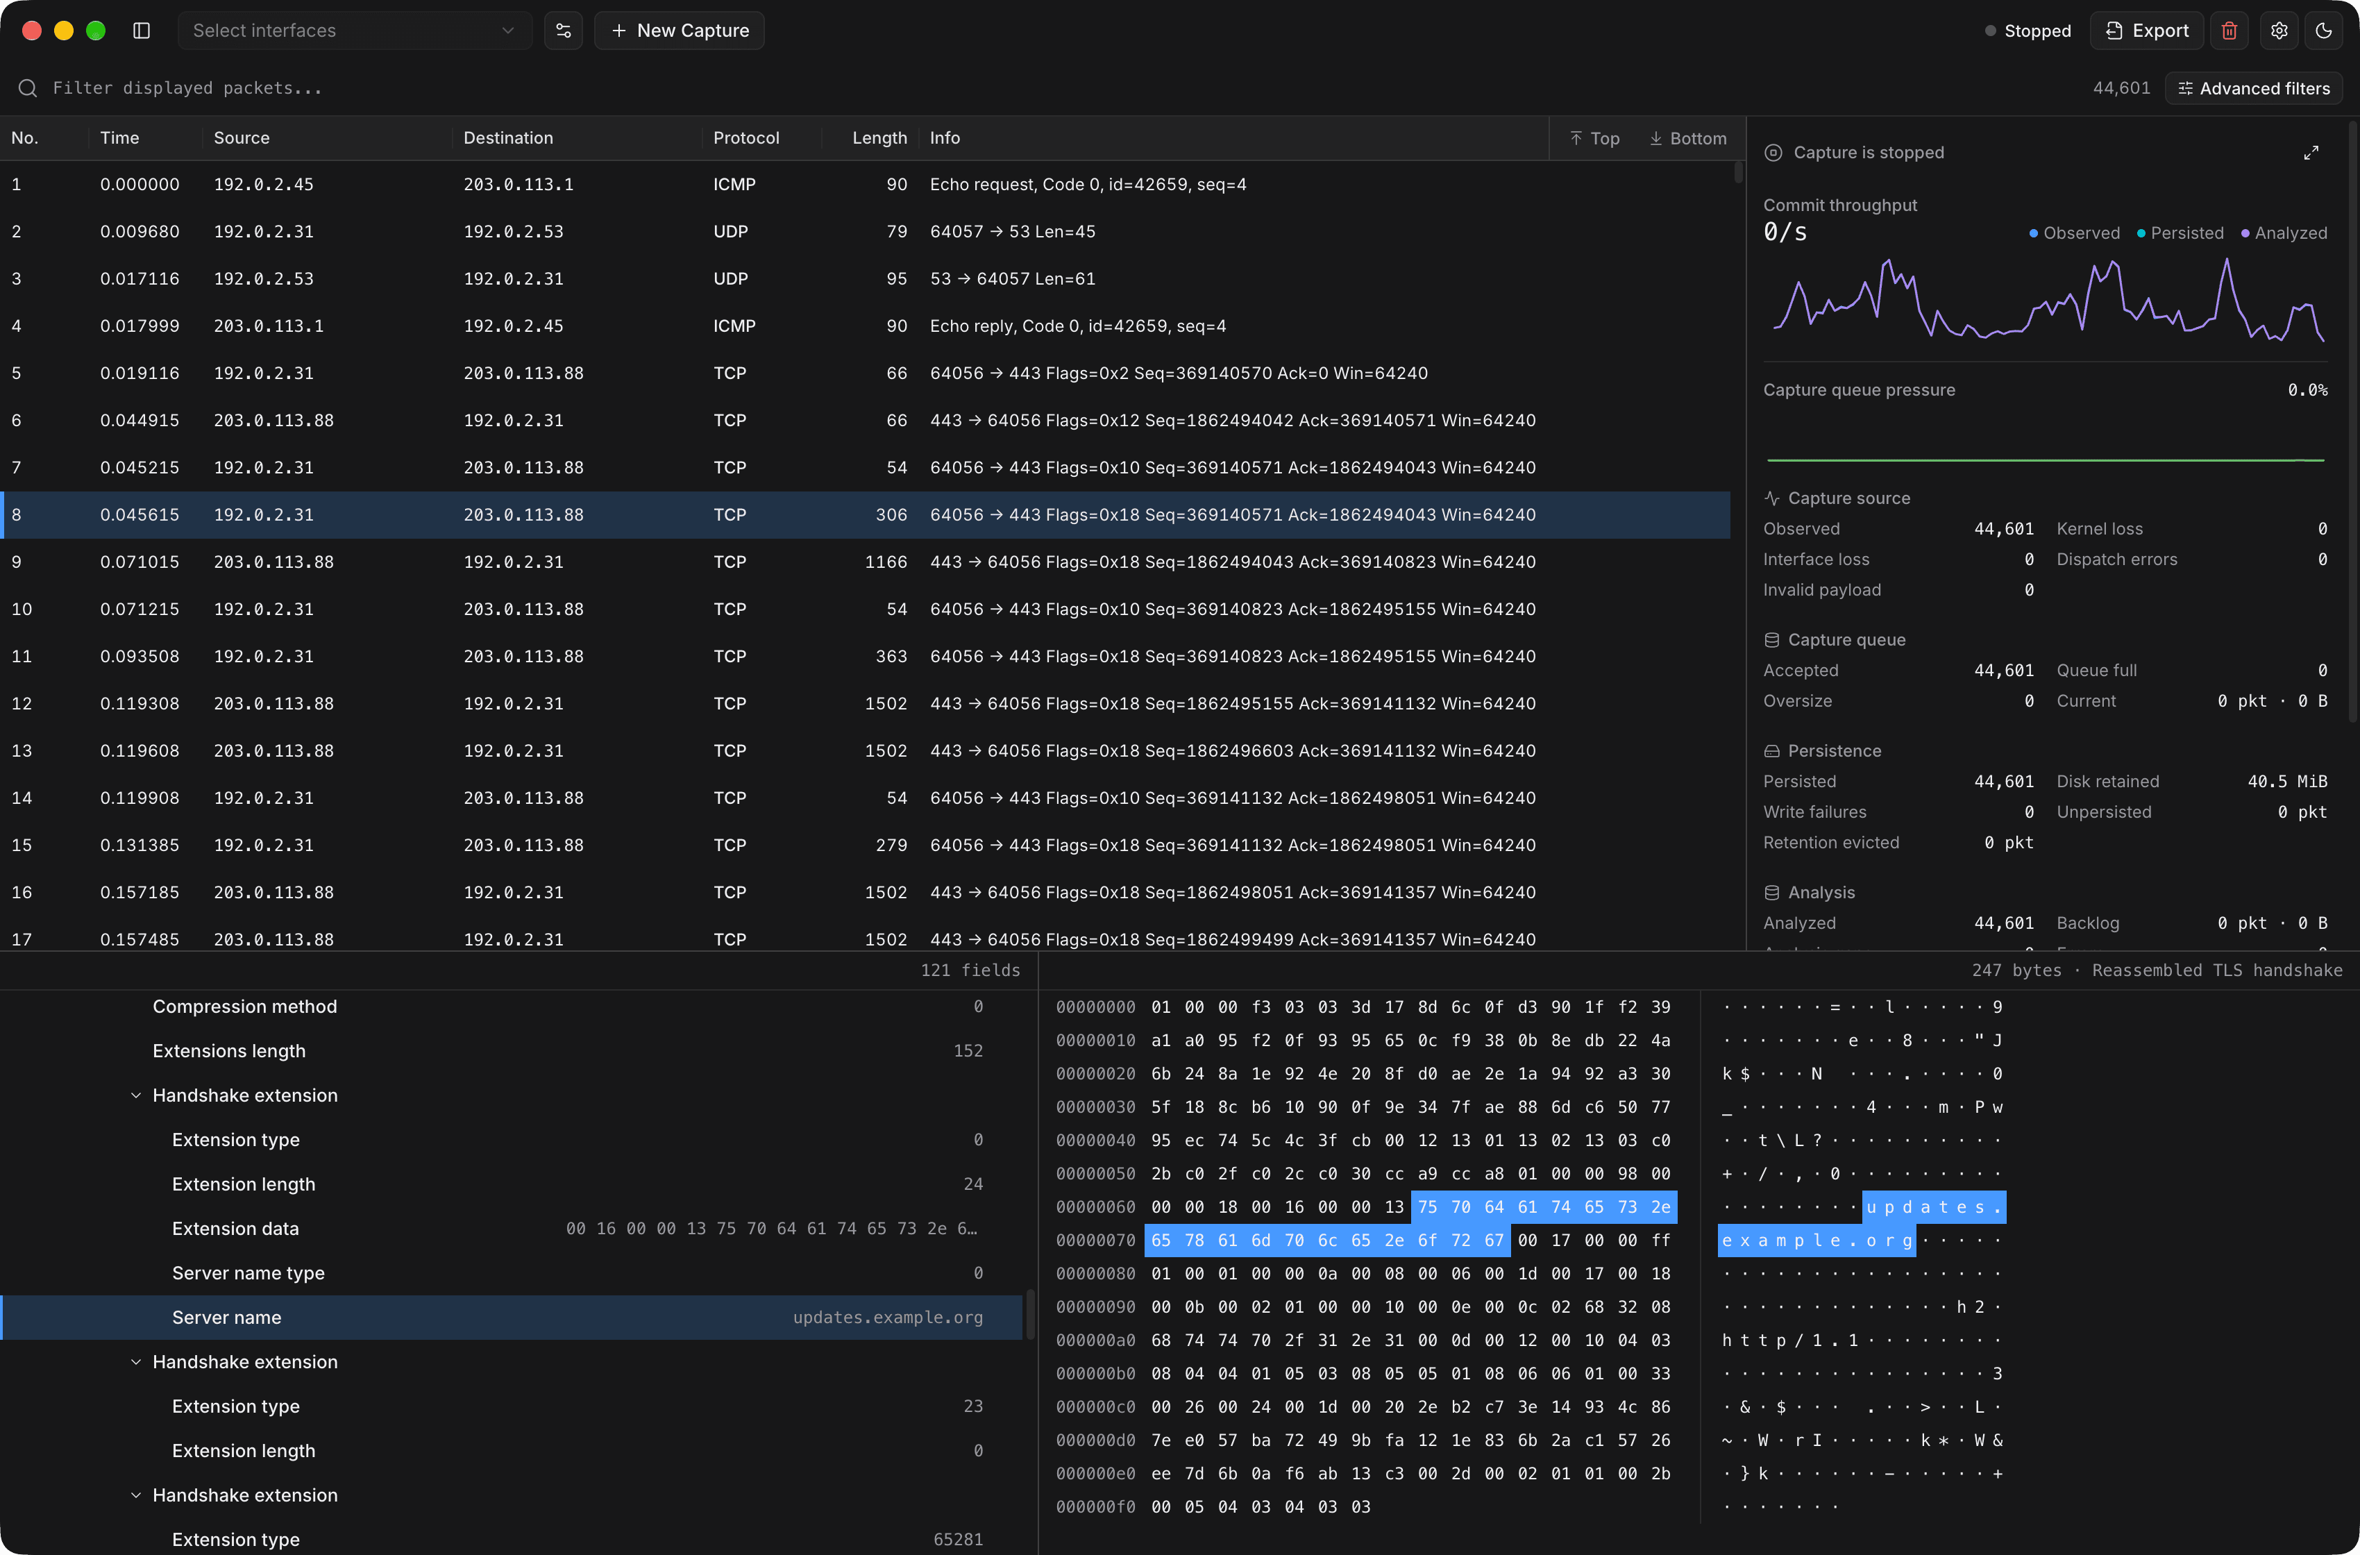Collapse Handshake extension with type 23
Screen dimensions: 2360x1555
pyautogui.click(x=136, y=1363)
